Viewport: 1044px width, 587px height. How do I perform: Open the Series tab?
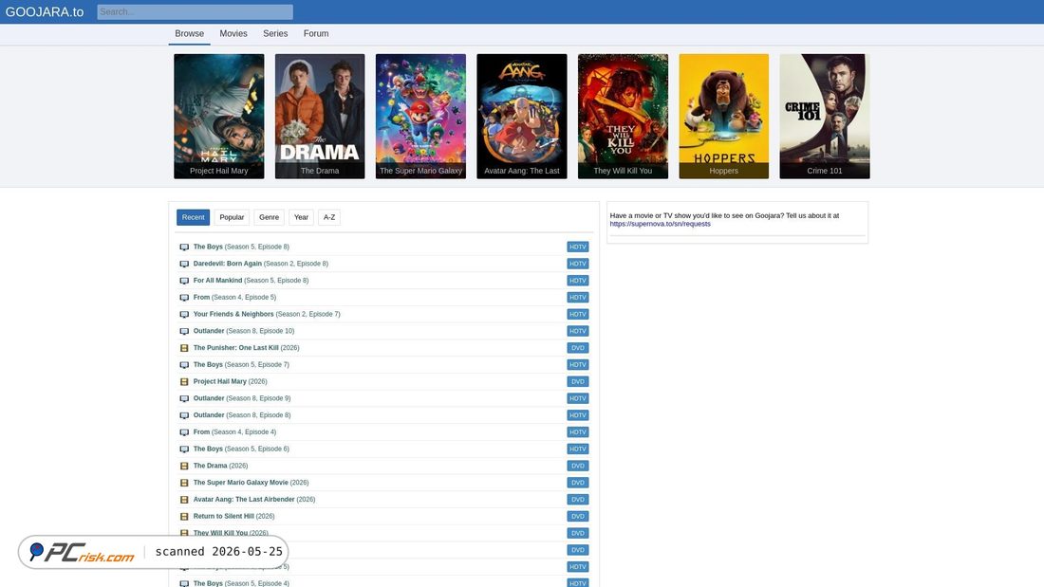pyautogui.click(x=275, y=33)
